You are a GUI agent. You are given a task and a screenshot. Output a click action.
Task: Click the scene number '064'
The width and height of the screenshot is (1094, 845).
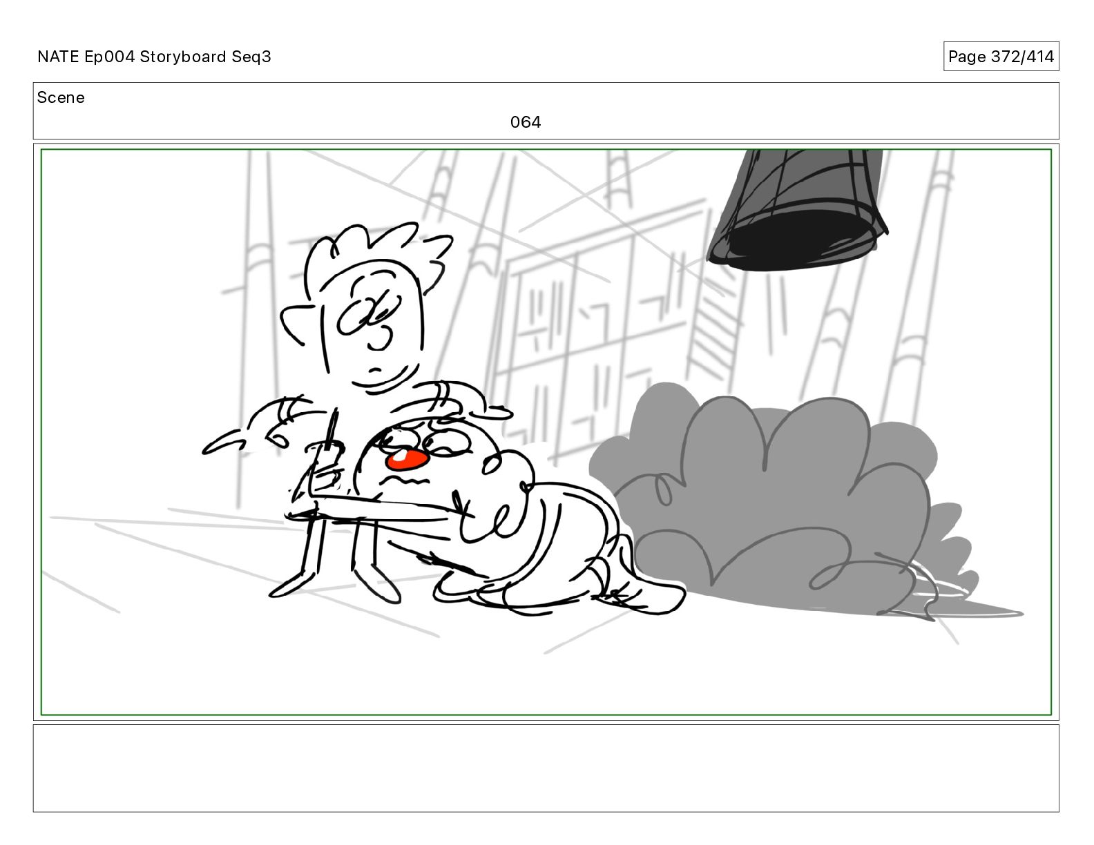526,122
